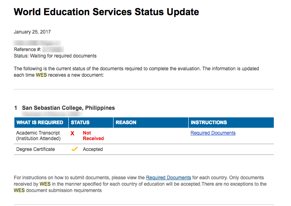Click the San Sebastian College, Philippines heading
The height and width of the screenshot is (206, 291).
tap(68, 108)
